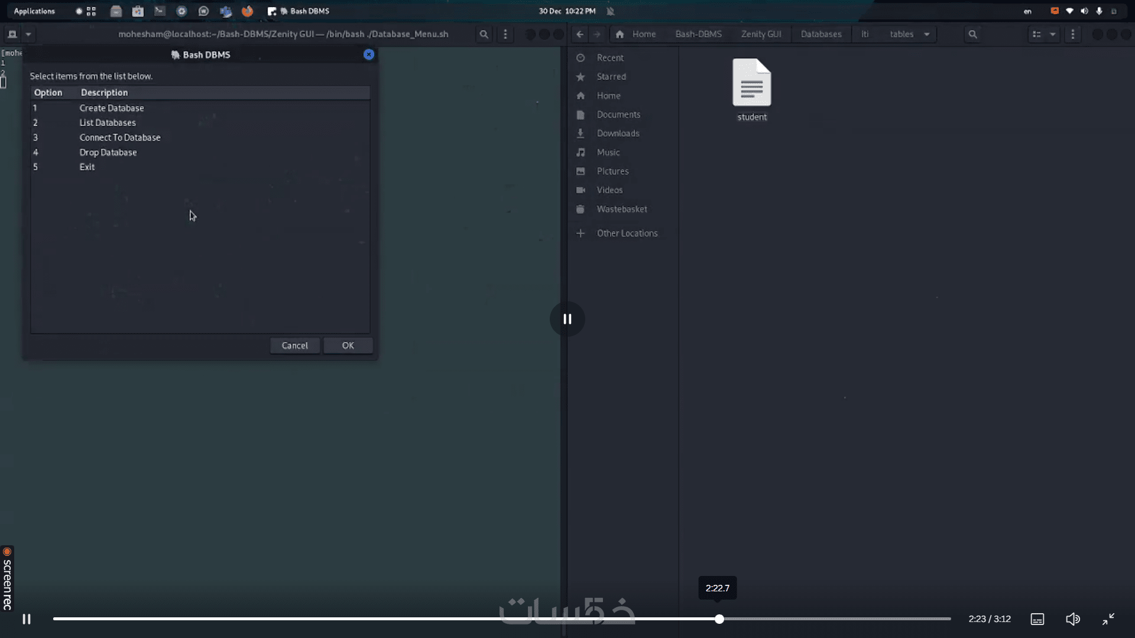The height and width of the screenshot is (638, 1135).
Task: Click the OK button
Action: pos(348,346)
